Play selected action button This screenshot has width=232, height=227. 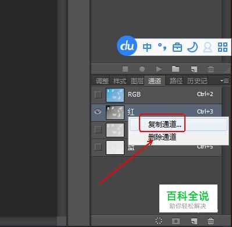159,69
